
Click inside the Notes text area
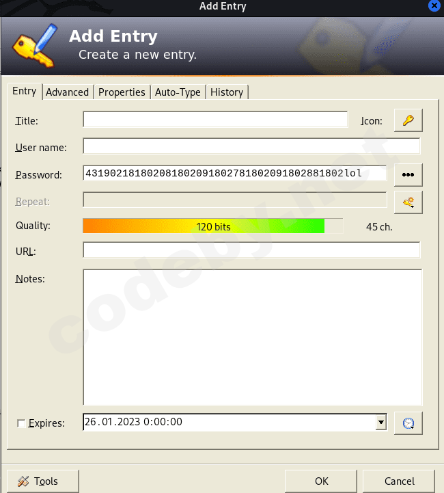pos(253,337)
